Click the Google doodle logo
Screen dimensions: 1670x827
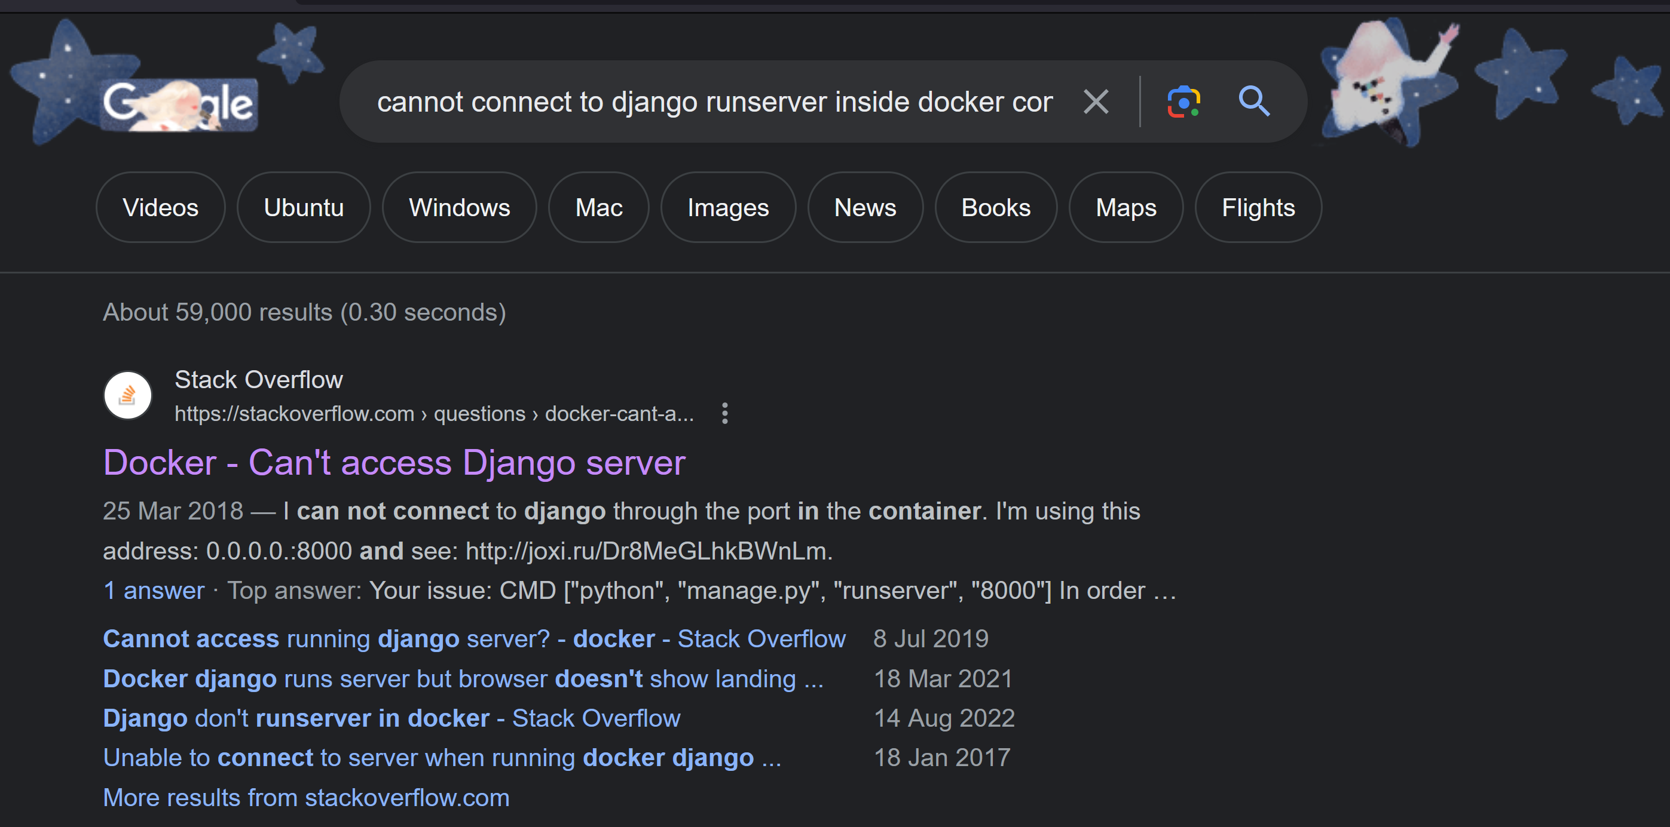point(178,104)
